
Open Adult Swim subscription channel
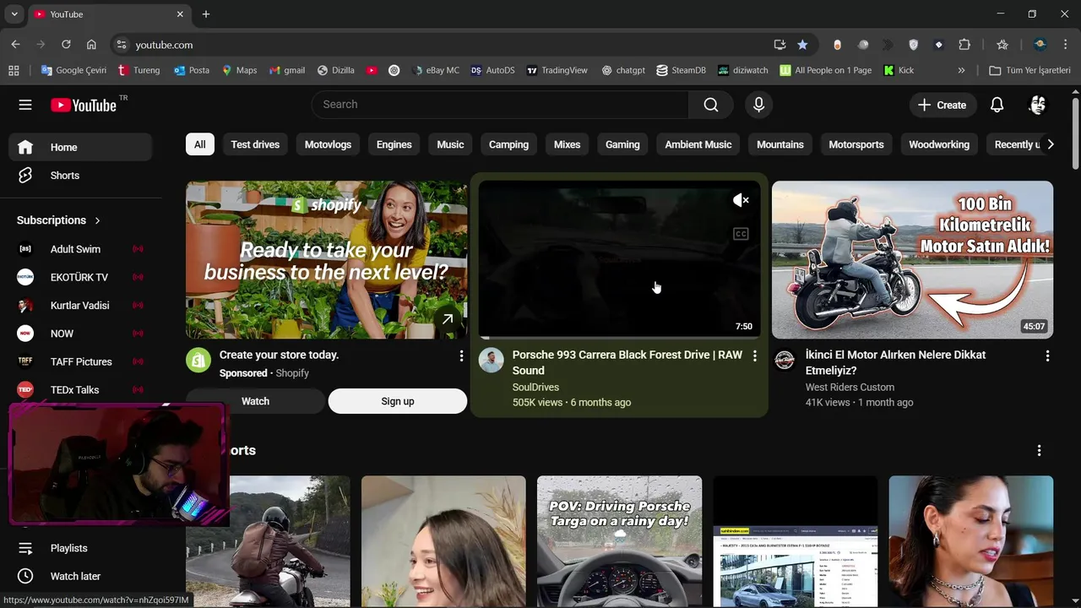click(x=80, y=249)
